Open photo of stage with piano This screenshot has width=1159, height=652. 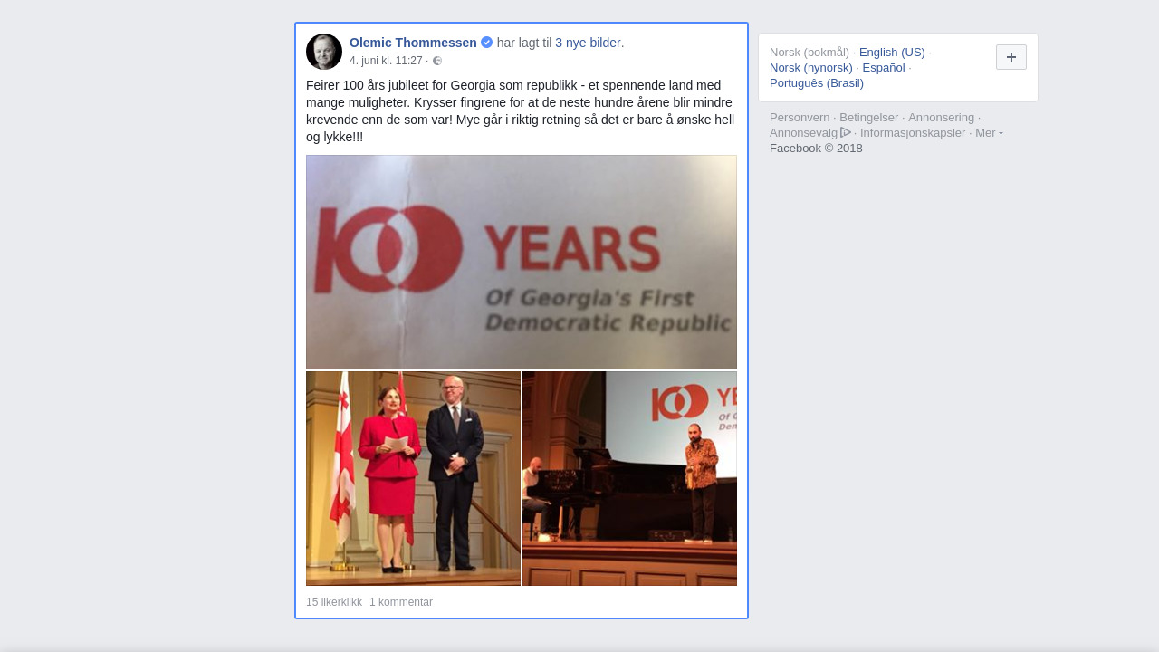tap(629, 478)
